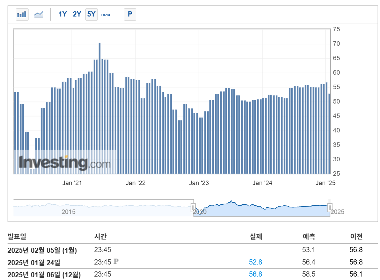Screen dimensions: 380x280
Task: Grab the left range handle at 2020
Action: (x=193, y=207)
